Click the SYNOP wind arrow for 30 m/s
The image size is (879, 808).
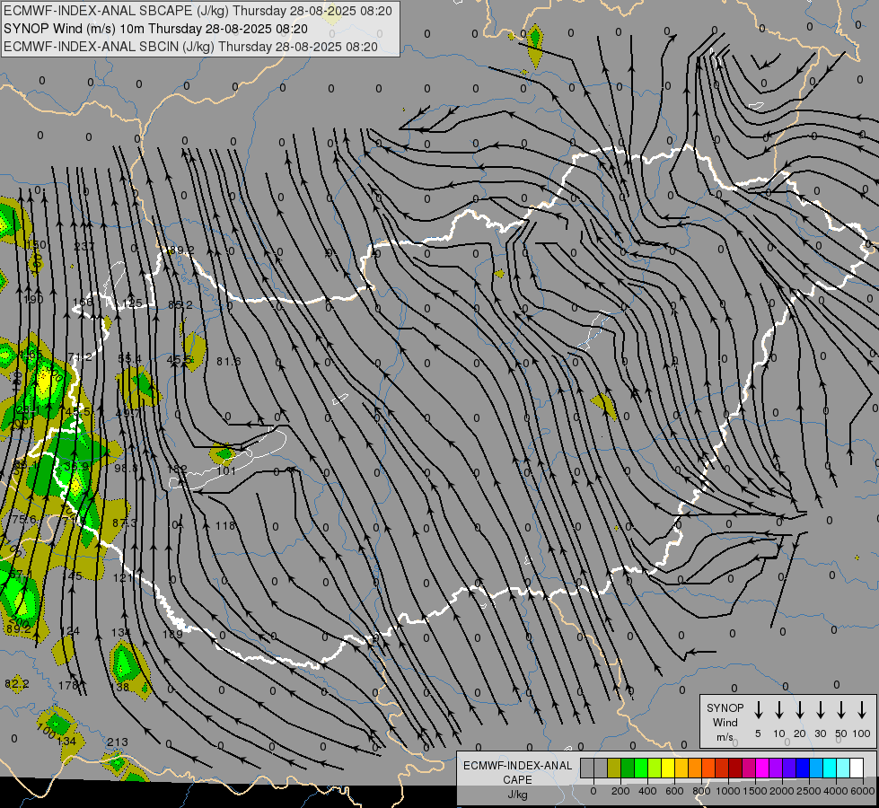820,709
